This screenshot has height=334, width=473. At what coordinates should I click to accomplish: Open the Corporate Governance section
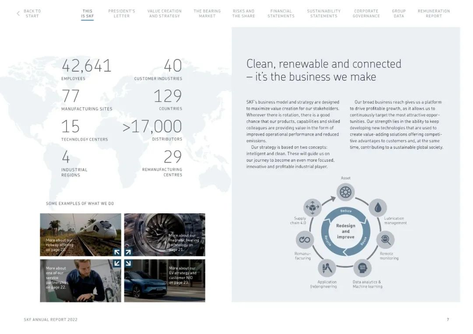click(x=366, y=14)
